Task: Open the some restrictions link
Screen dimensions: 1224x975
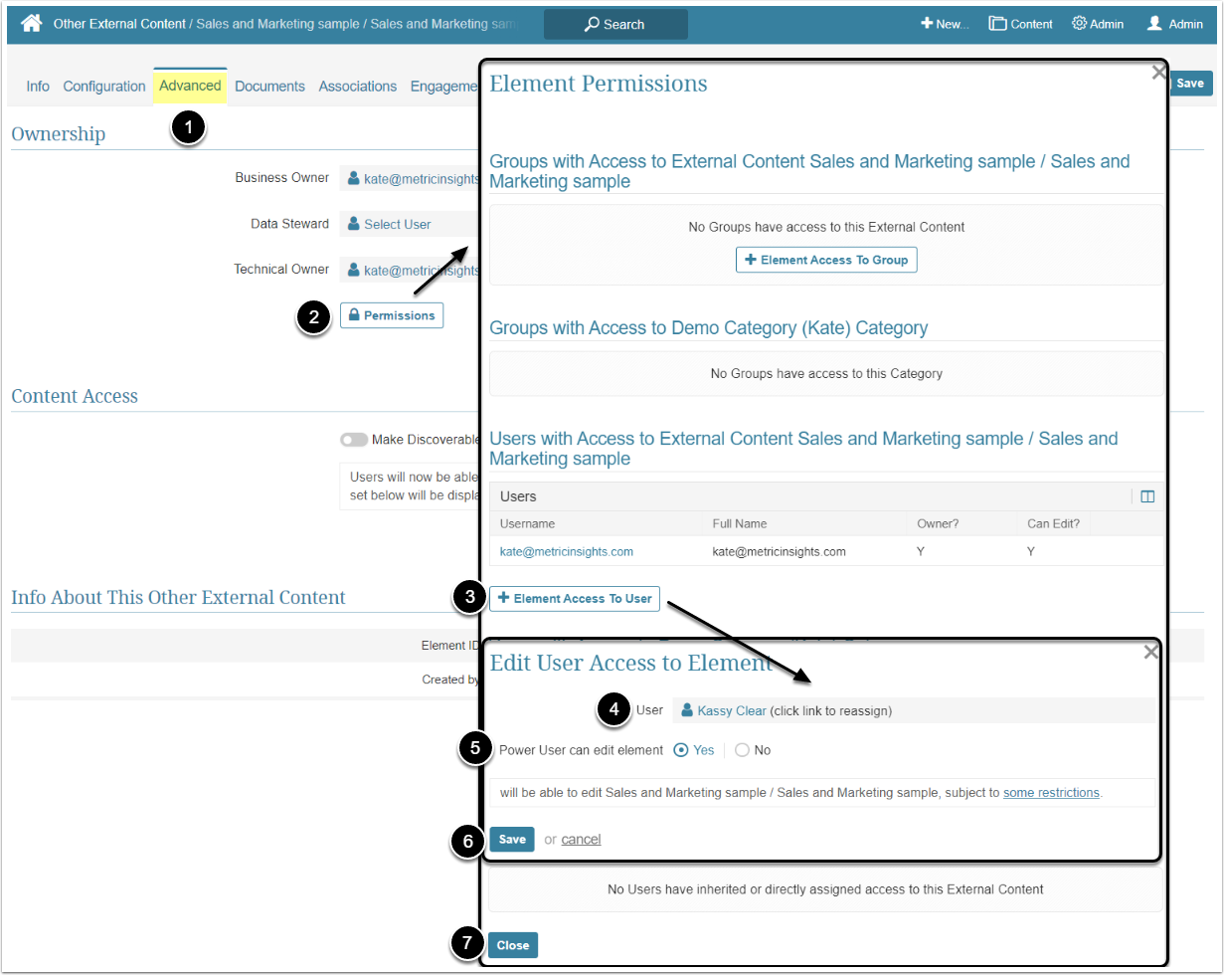Action: click(x=1051, y=793)
